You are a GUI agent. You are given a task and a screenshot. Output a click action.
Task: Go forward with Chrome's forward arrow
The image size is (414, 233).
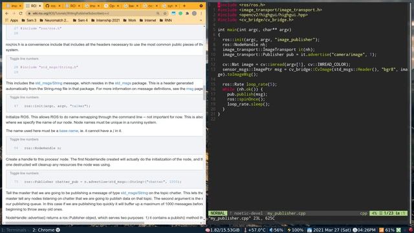[14, 13]
